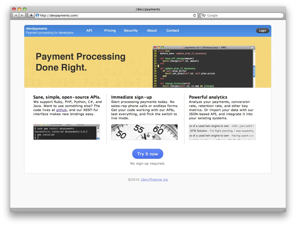Open the search engine dropdown beside the magnifier
296x226 pixels.
[x=205, y=15]
